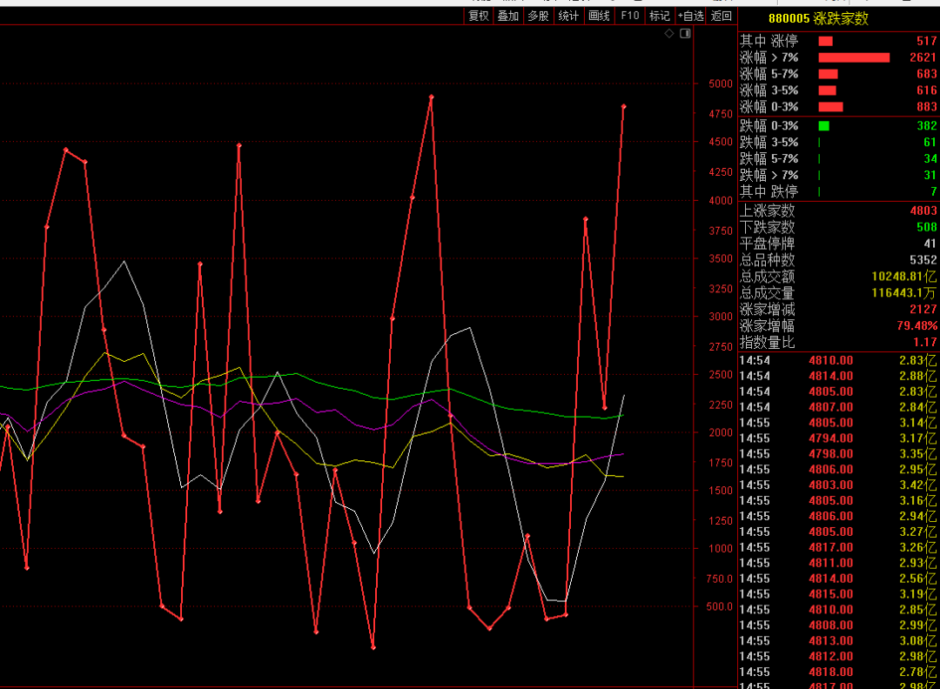Viewport: 940px width, 689px height.
Task: Select the 总成交额 row
Action: pos(837,277)
